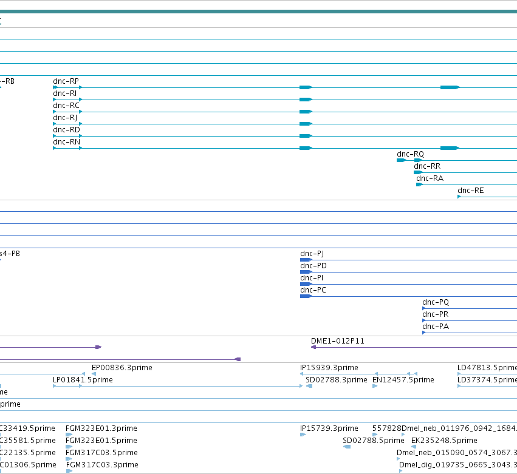
Task: Select the dnc-PD protein label
Action: click(x=313, y=266)
